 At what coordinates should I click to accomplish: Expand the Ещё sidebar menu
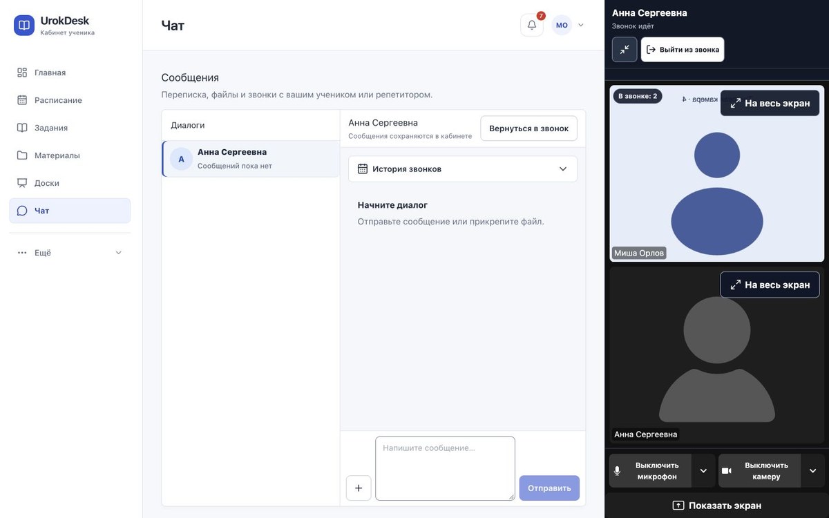tap(70, 253)
